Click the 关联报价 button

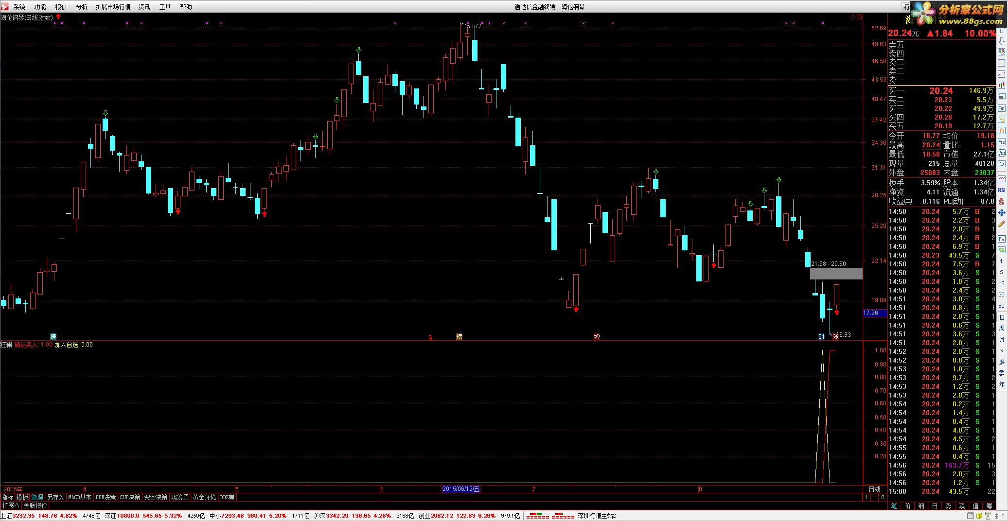click(35, 505)
